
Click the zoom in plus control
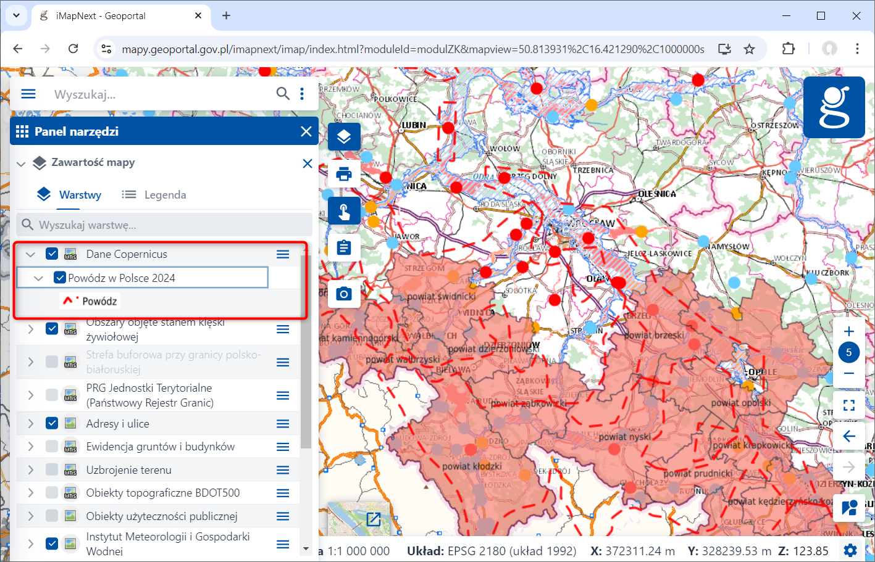point(849,331)
